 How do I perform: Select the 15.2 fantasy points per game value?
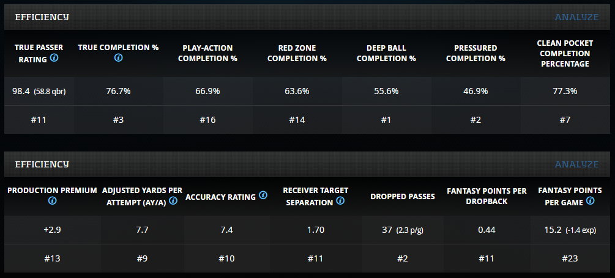point(553,230)
